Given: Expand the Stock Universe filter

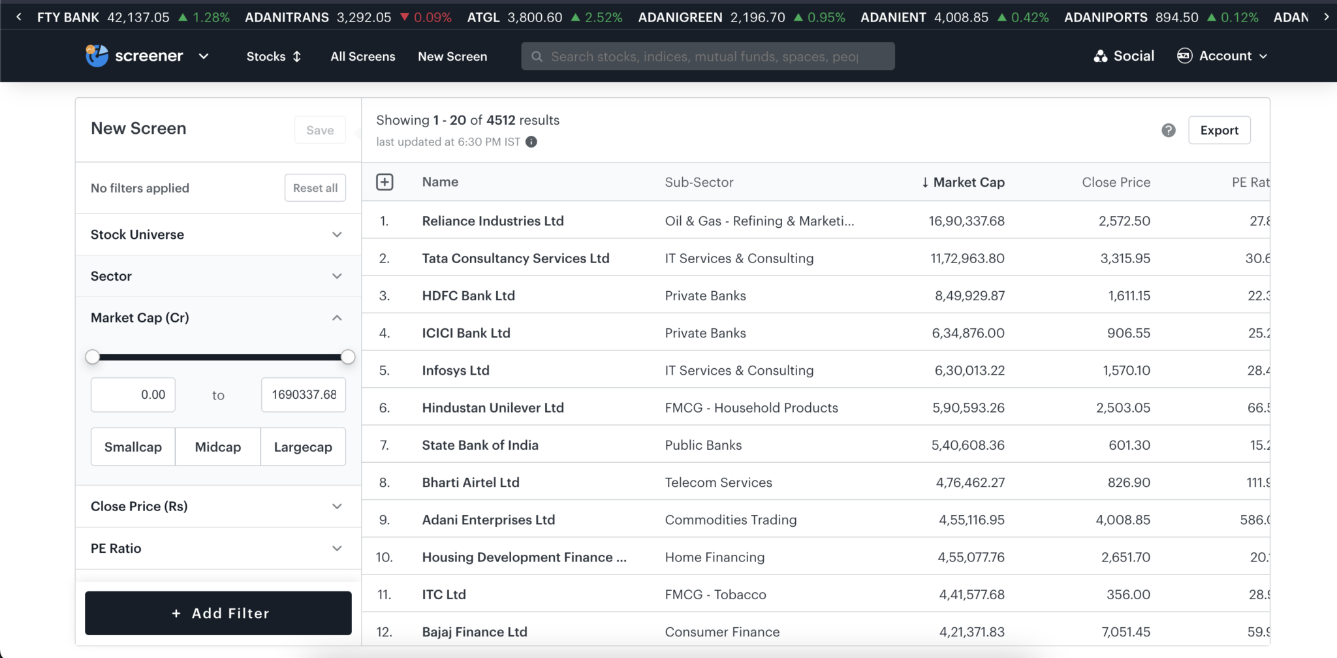Looking at the screenshot, I should click(218, 234).
